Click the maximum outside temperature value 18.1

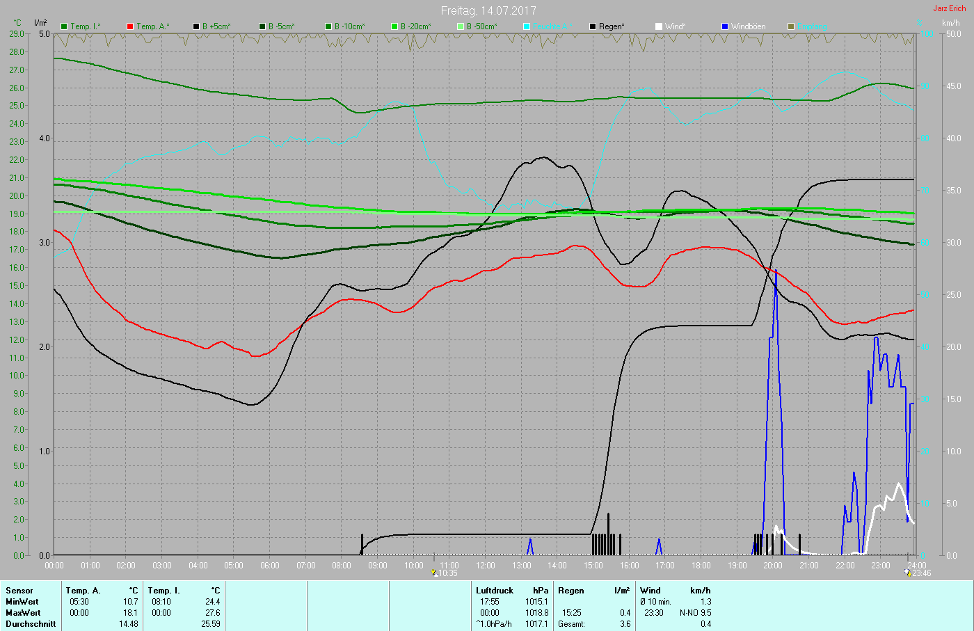130,613
